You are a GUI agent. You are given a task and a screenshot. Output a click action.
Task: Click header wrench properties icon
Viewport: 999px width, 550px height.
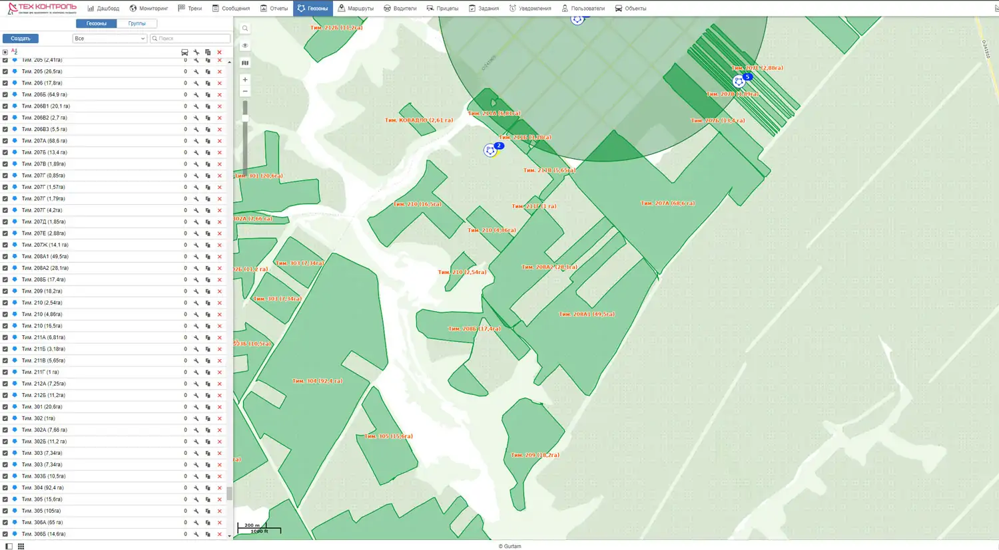(196, 52)
